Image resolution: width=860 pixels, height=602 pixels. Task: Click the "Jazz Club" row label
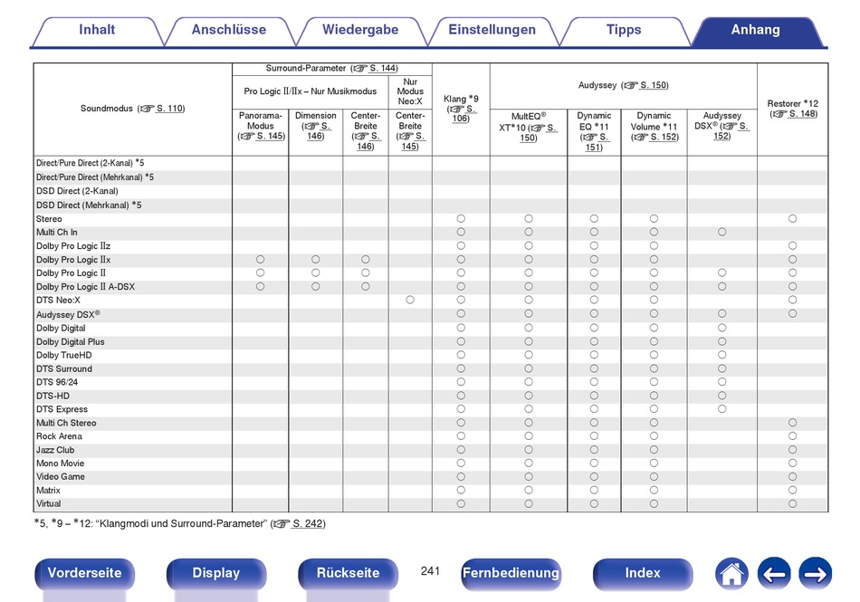(55, 450)
